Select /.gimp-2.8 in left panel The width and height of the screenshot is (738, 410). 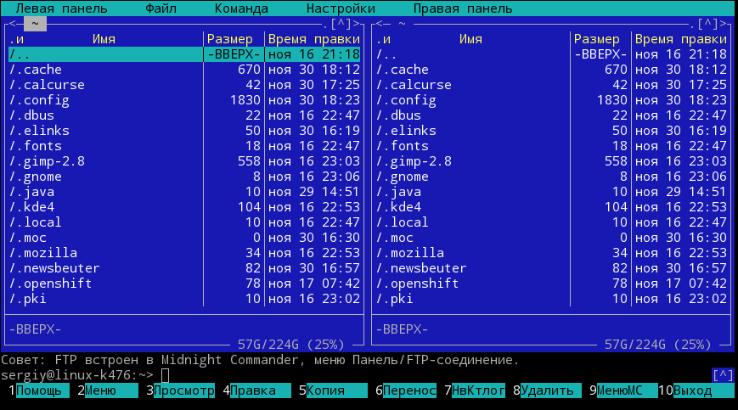[x=184, y=161]
